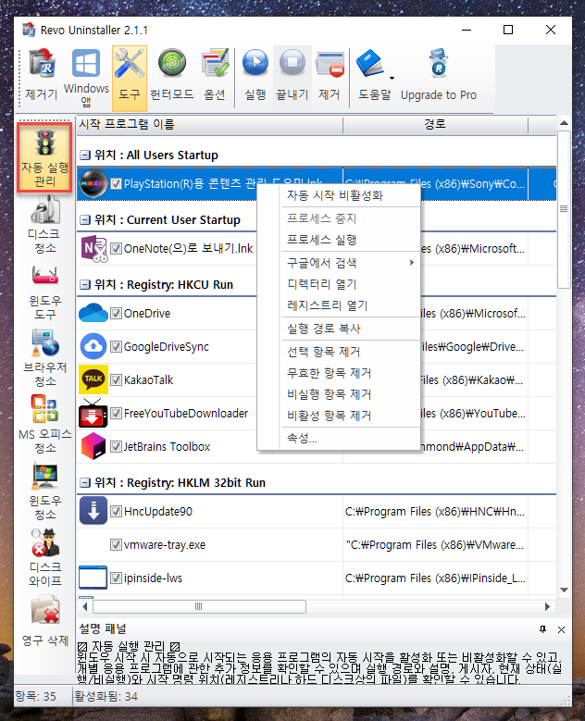Open the Windows 앱 section
The image size is (585, 721).
coord(86,76)
